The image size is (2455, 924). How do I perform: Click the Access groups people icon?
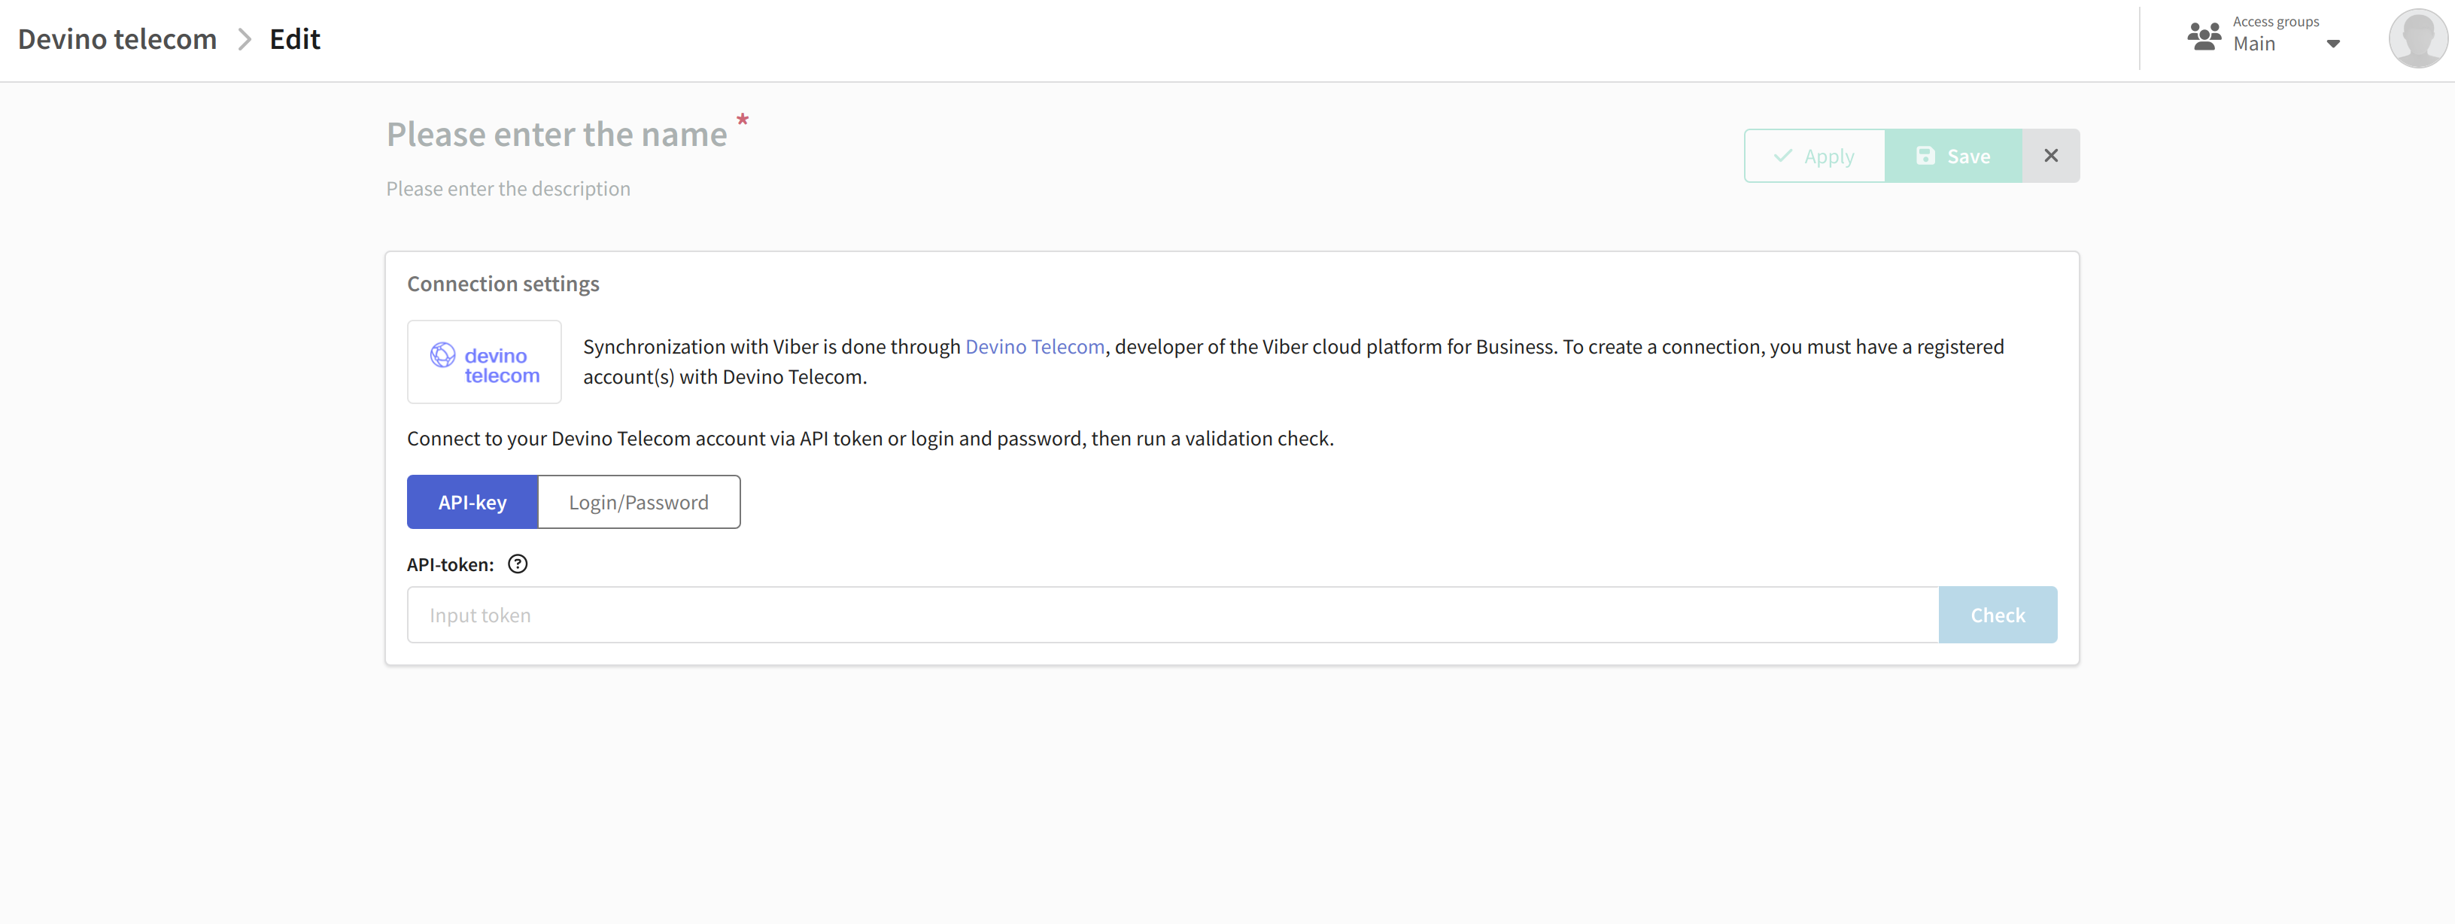tap(2204, 36)
